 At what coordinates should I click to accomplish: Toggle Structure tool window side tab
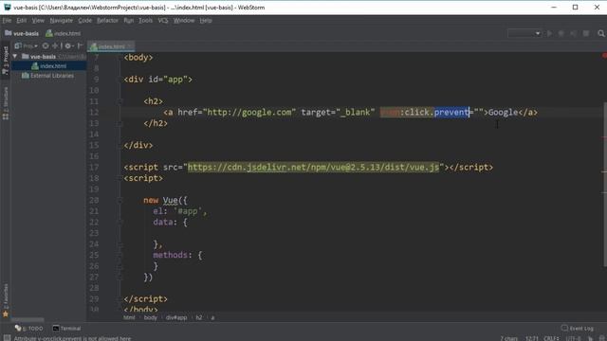point(6,103)
